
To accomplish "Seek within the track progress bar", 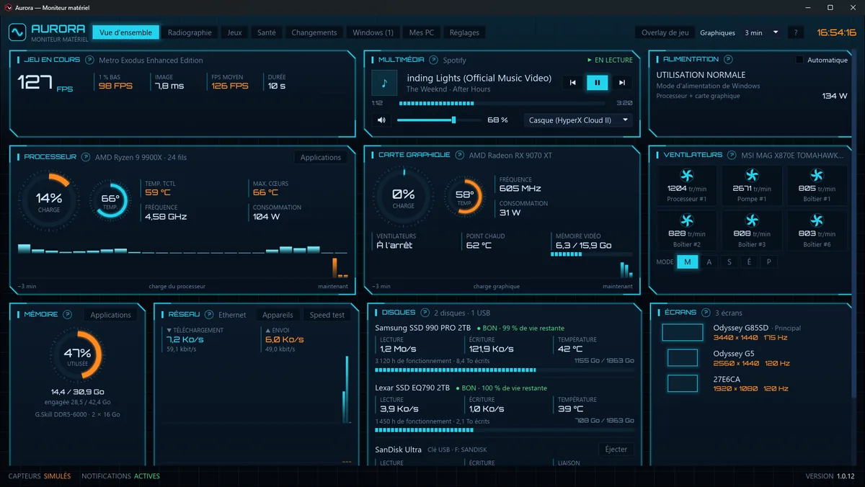I will pos(502,103).
